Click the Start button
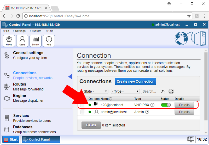The height and width of the screenshot is (145, 209). click(11, 140)
